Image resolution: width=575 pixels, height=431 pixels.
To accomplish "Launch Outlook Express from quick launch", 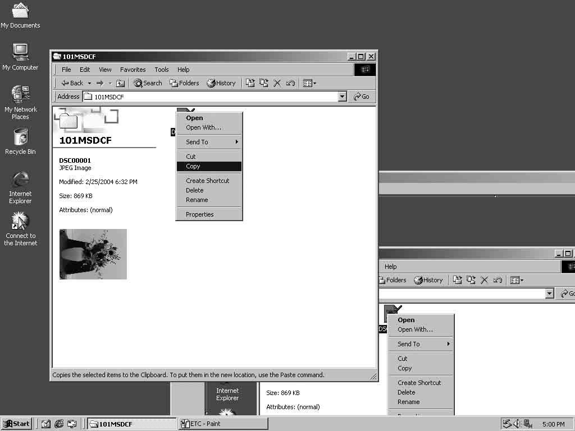I will (72, 424).
